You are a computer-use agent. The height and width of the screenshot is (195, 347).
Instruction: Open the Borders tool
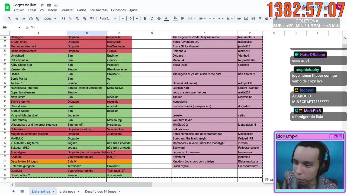click(x=183, y=19)
